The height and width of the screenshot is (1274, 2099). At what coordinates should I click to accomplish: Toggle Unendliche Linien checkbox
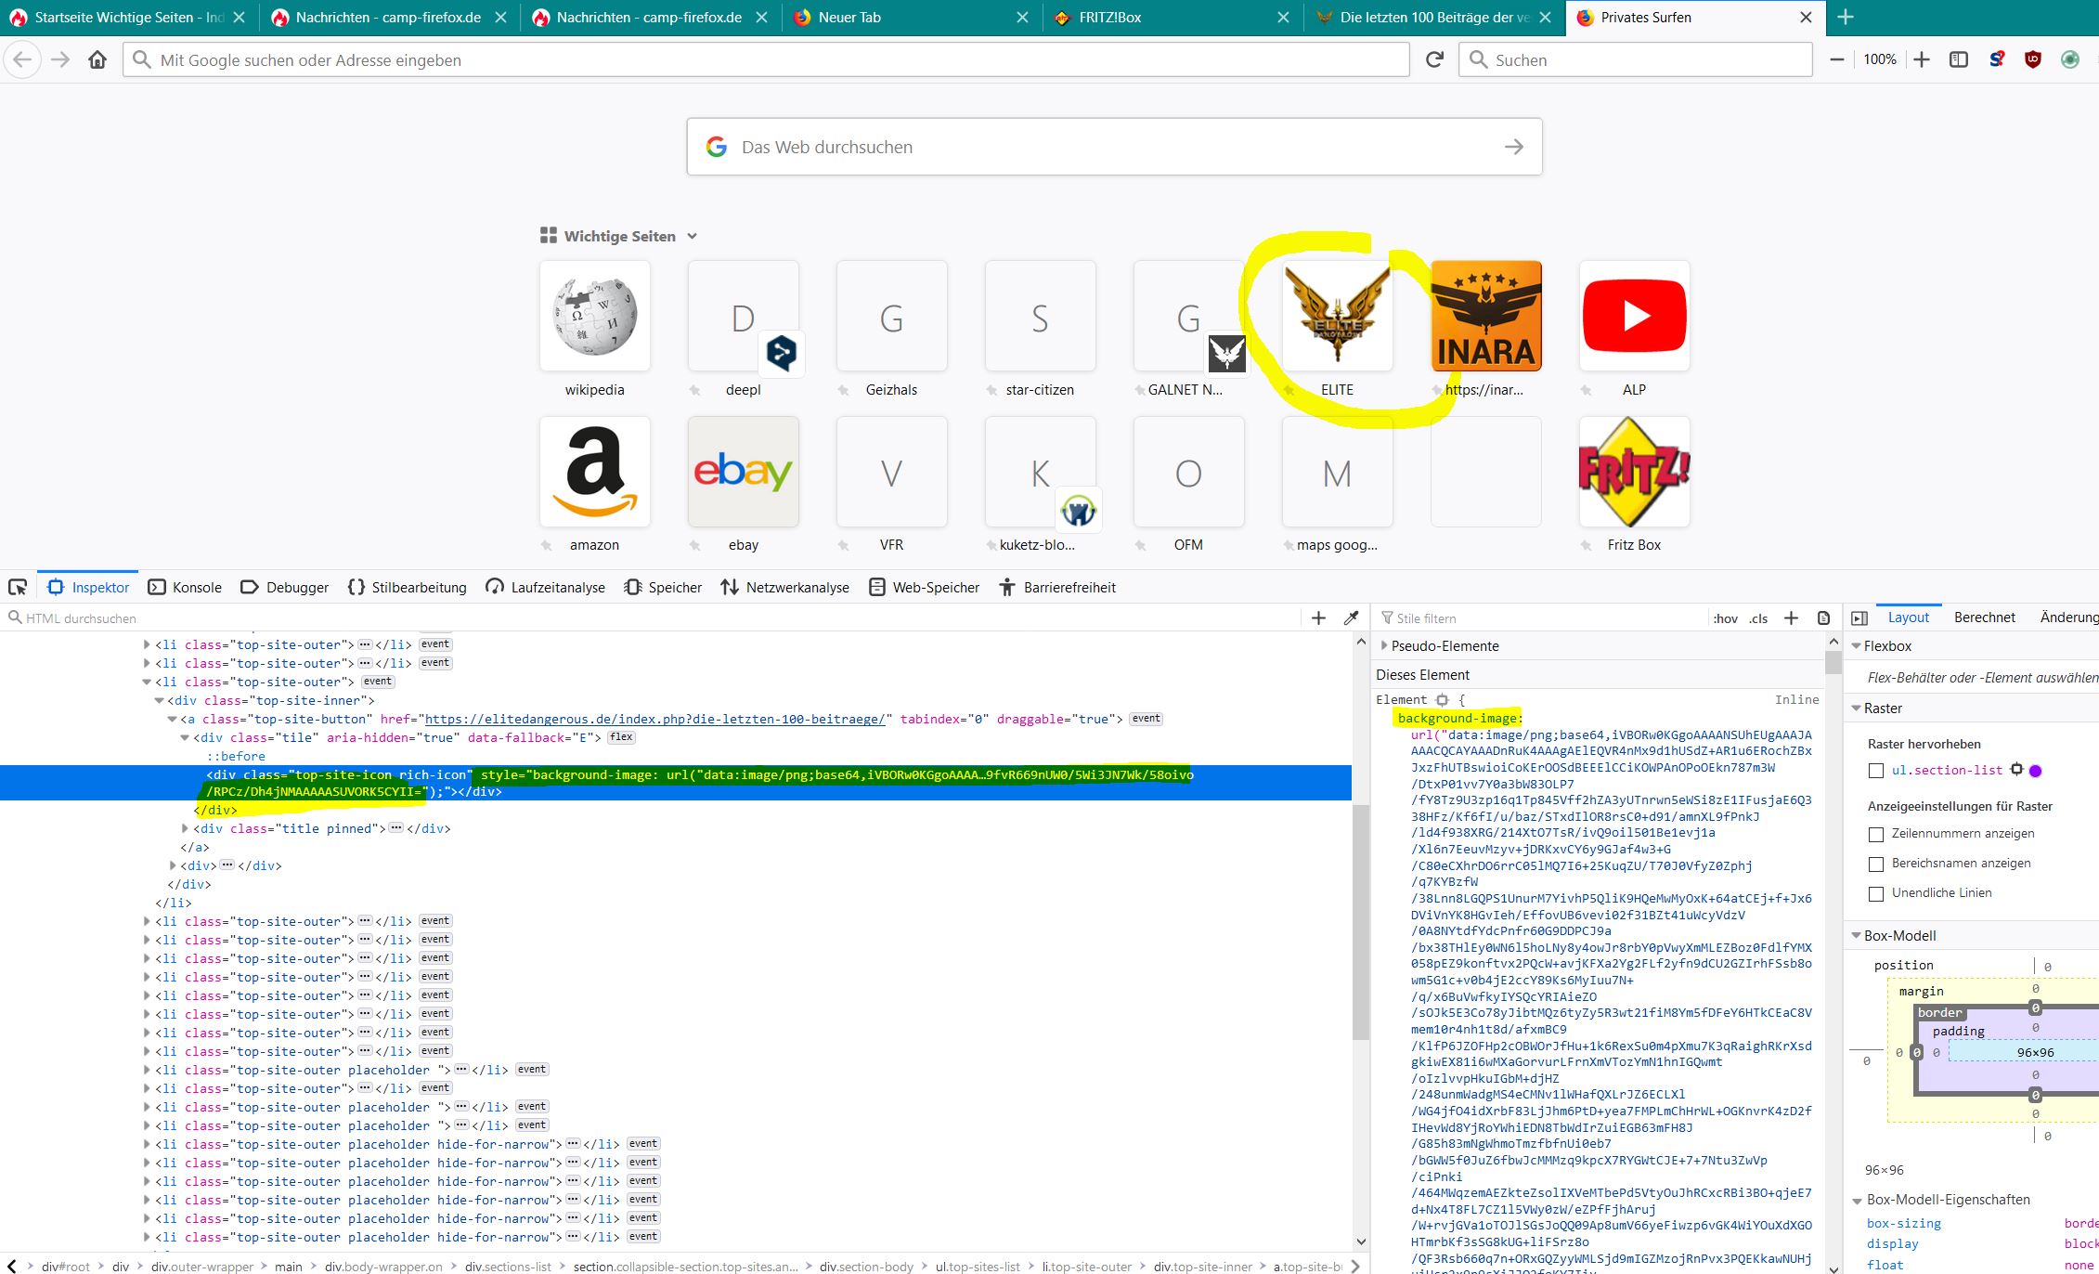point(1876,893)
